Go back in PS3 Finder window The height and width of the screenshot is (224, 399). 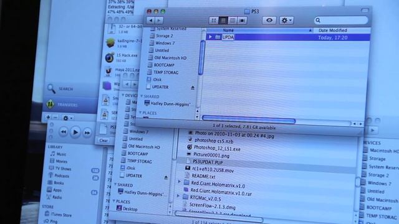click(x=151, y=21)
